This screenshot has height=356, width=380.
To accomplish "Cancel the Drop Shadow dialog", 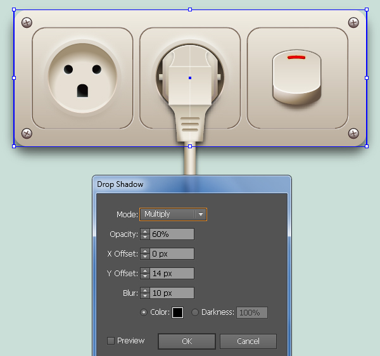I will coord(248,341).
